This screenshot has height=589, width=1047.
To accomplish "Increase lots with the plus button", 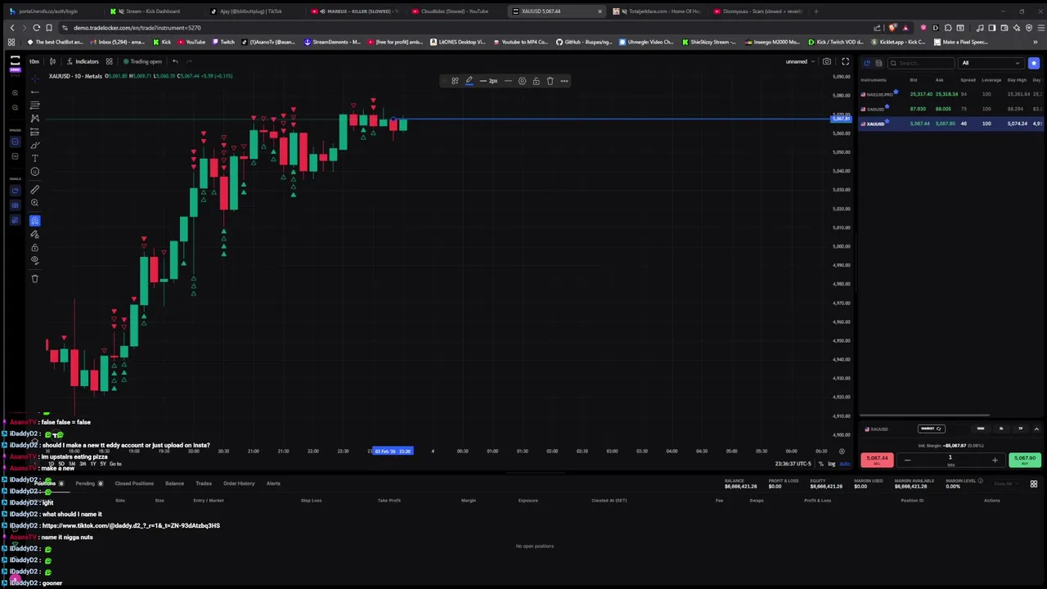I will (995, 461).
